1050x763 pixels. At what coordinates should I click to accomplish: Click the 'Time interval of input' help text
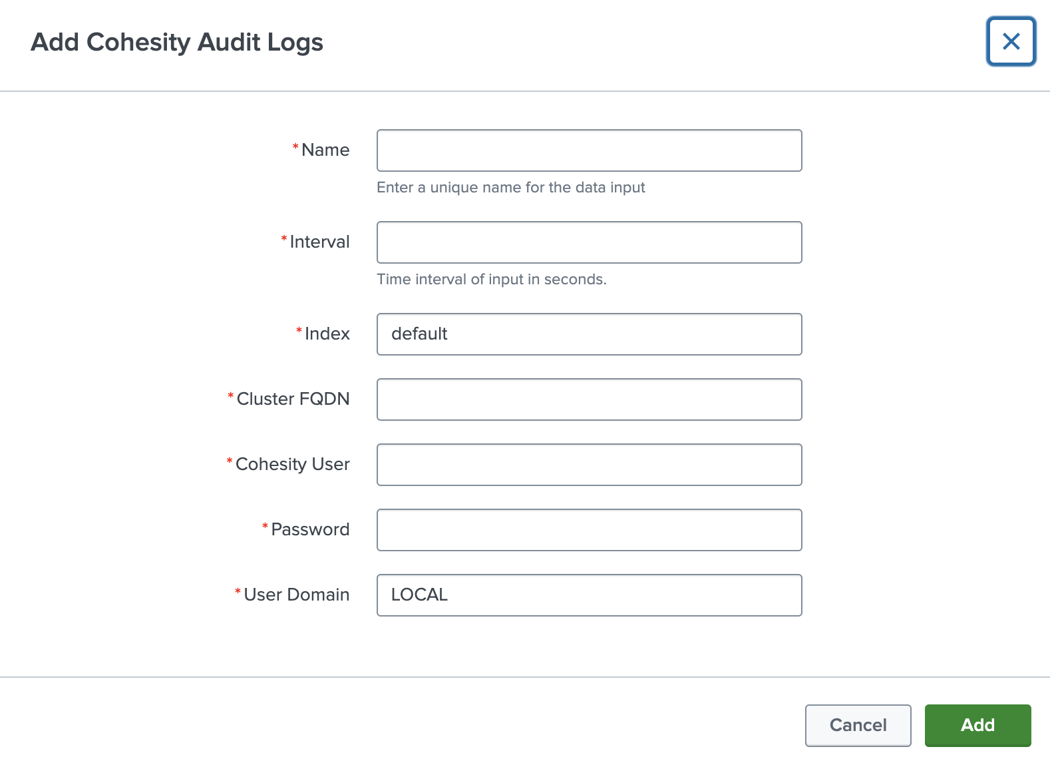pyautogui.click(x=492, y=280)
